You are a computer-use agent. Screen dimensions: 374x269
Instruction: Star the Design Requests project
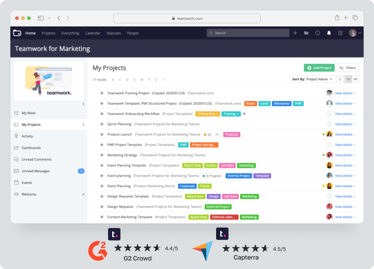point(102,207)
